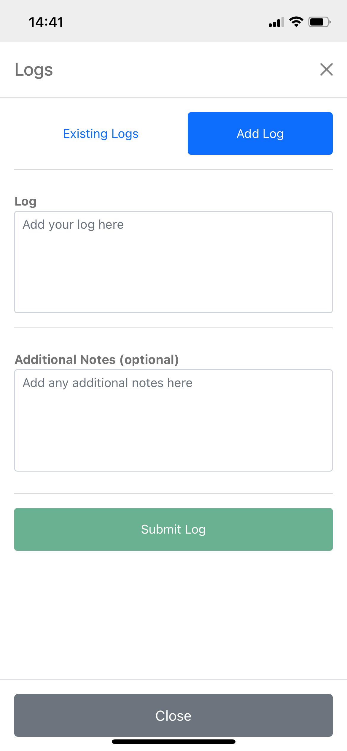Image resolution: width=347 pixels, height=751 pixels.
Task: Tap the Close button at the bottom
Action: (173, 716)
